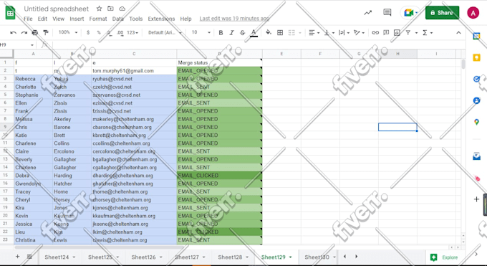Open the File menu
The width and height of the screenshot is (487, 266).
28,19
